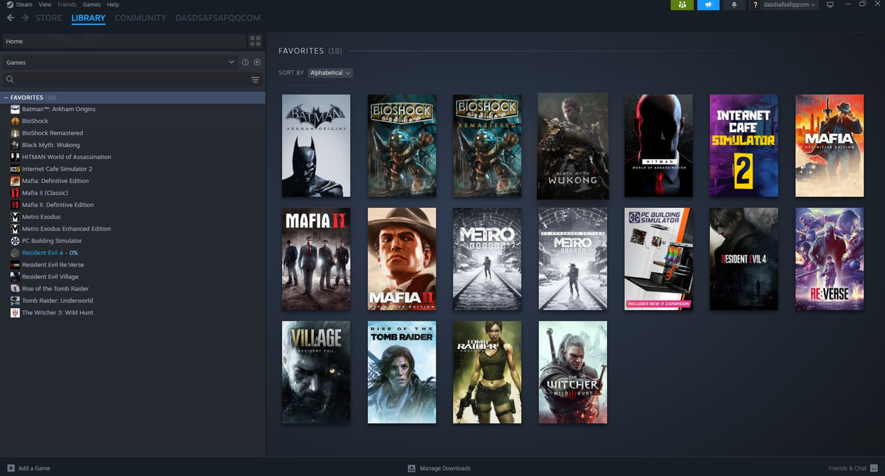Click the back navigation arrow
This screenshot has height=476, width=885.
10,18
